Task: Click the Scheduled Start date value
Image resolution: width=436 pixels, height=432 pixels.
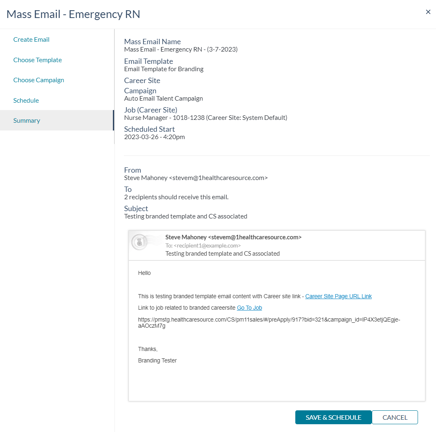Action: click(154, 137)
